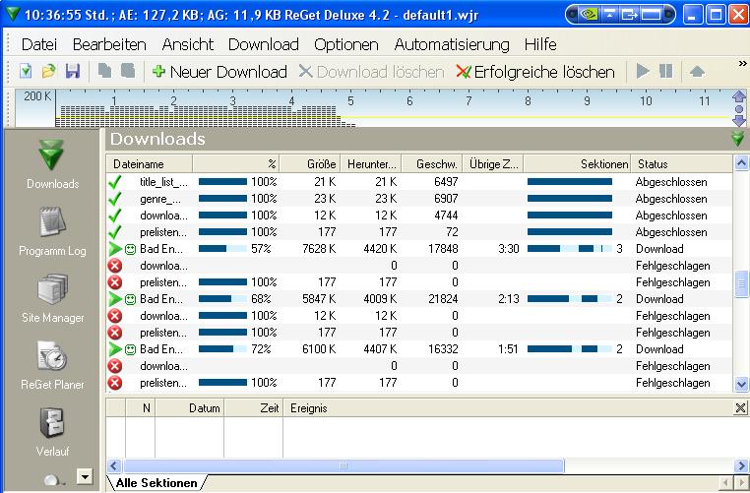Click the new download list icon
This screenshot has width=750, height=493.
coord(26,72)
